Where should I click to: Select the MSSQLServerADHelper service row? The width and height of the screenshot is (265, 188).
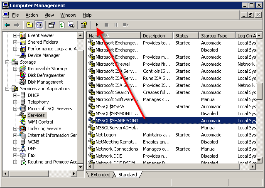172,128
